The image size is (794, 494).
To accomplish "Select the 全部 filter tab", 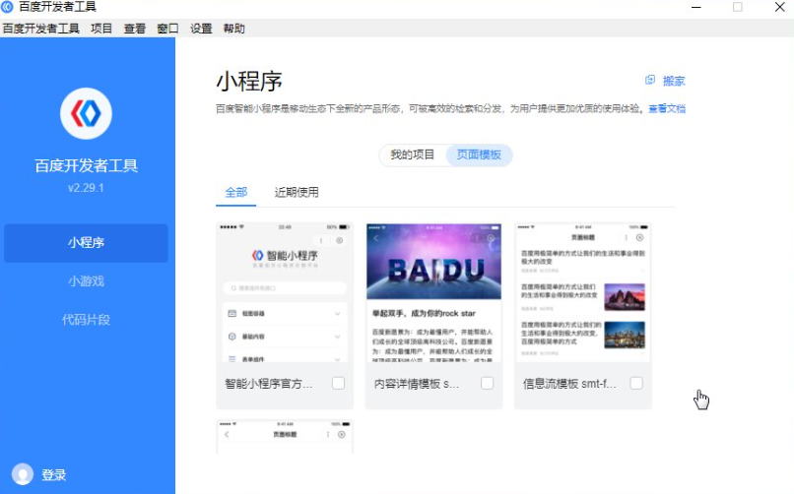I will (236, 192).
